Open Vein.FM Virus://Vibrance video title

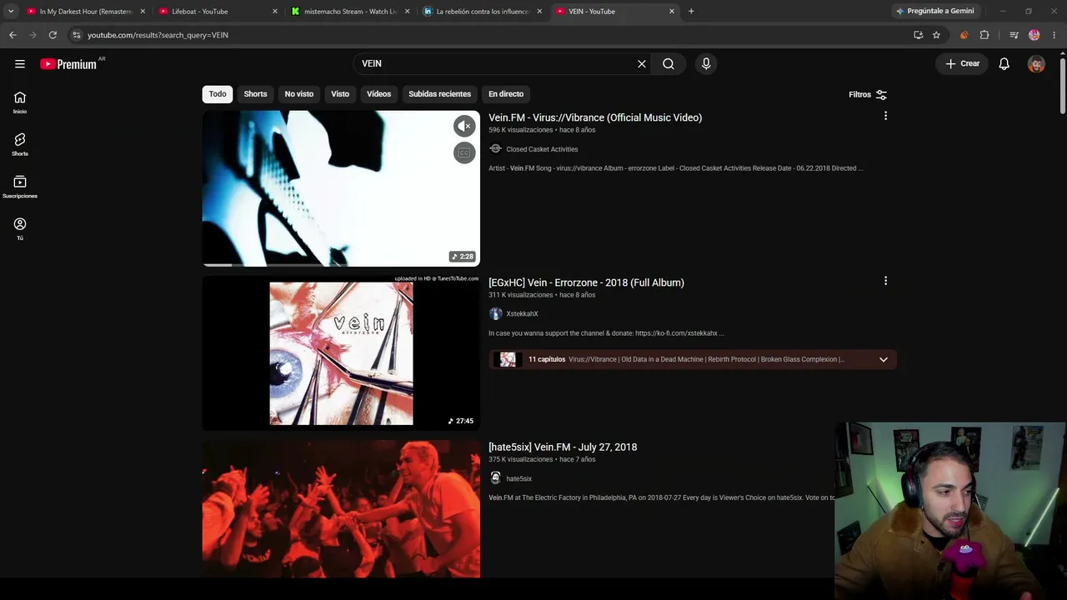tap(595, 117)
